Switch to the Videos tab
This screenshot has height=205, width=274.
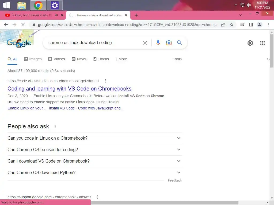[x=57, y=59]
